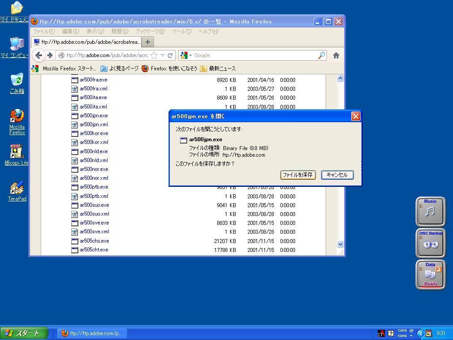453x340 pixels.
Task: Click the reload page icon in the address bar
Action: click(170, 55)
